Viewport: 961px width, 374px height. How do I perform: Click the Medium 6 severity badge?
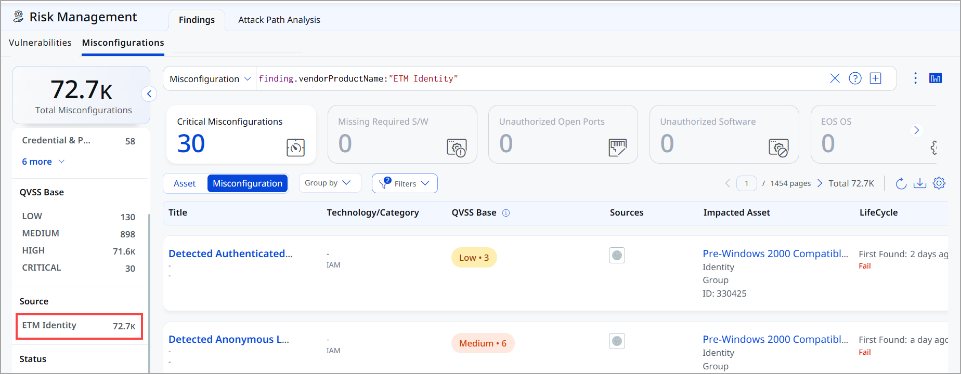(483, 343)
